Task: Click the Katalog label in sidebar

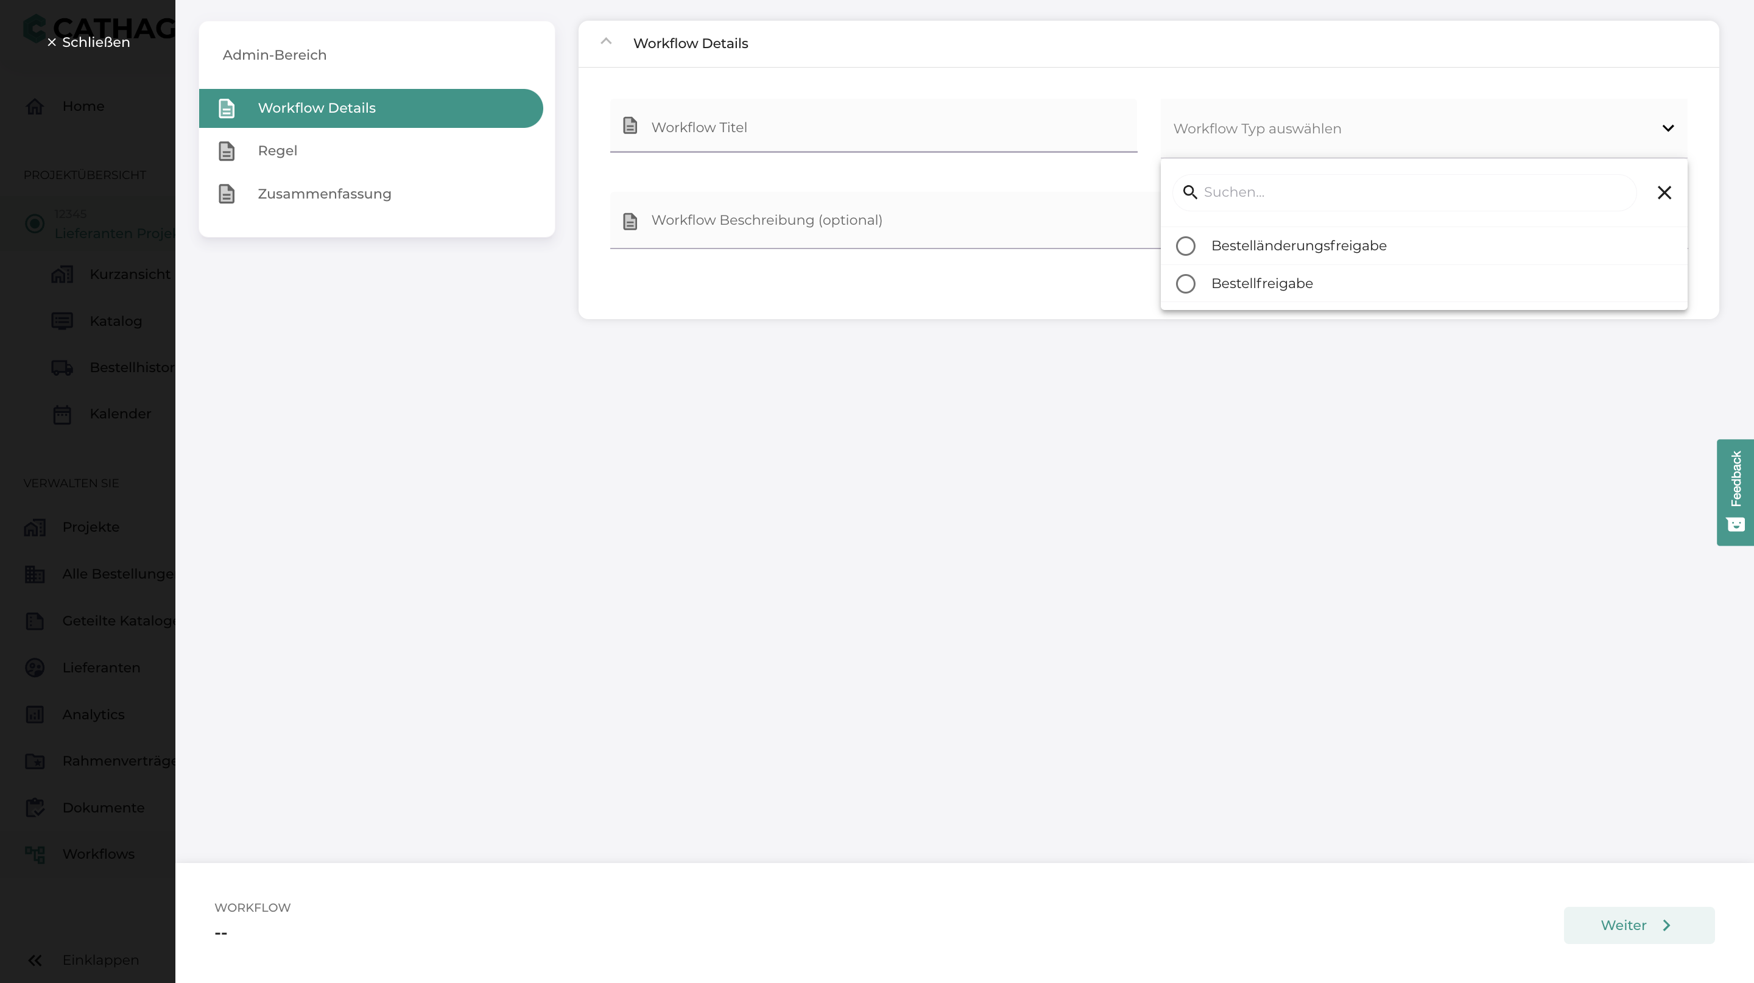Action: [x=116, y=322]
